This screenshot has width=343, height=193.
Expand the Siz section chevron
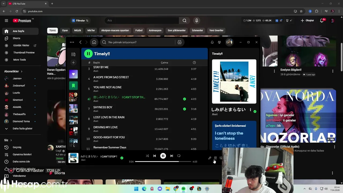11,140
